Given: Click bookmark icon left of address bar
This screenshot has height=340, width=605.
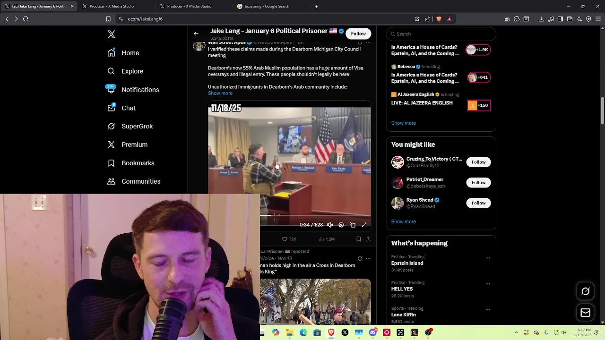Looking at the screenshot, I should coord(108,19).
